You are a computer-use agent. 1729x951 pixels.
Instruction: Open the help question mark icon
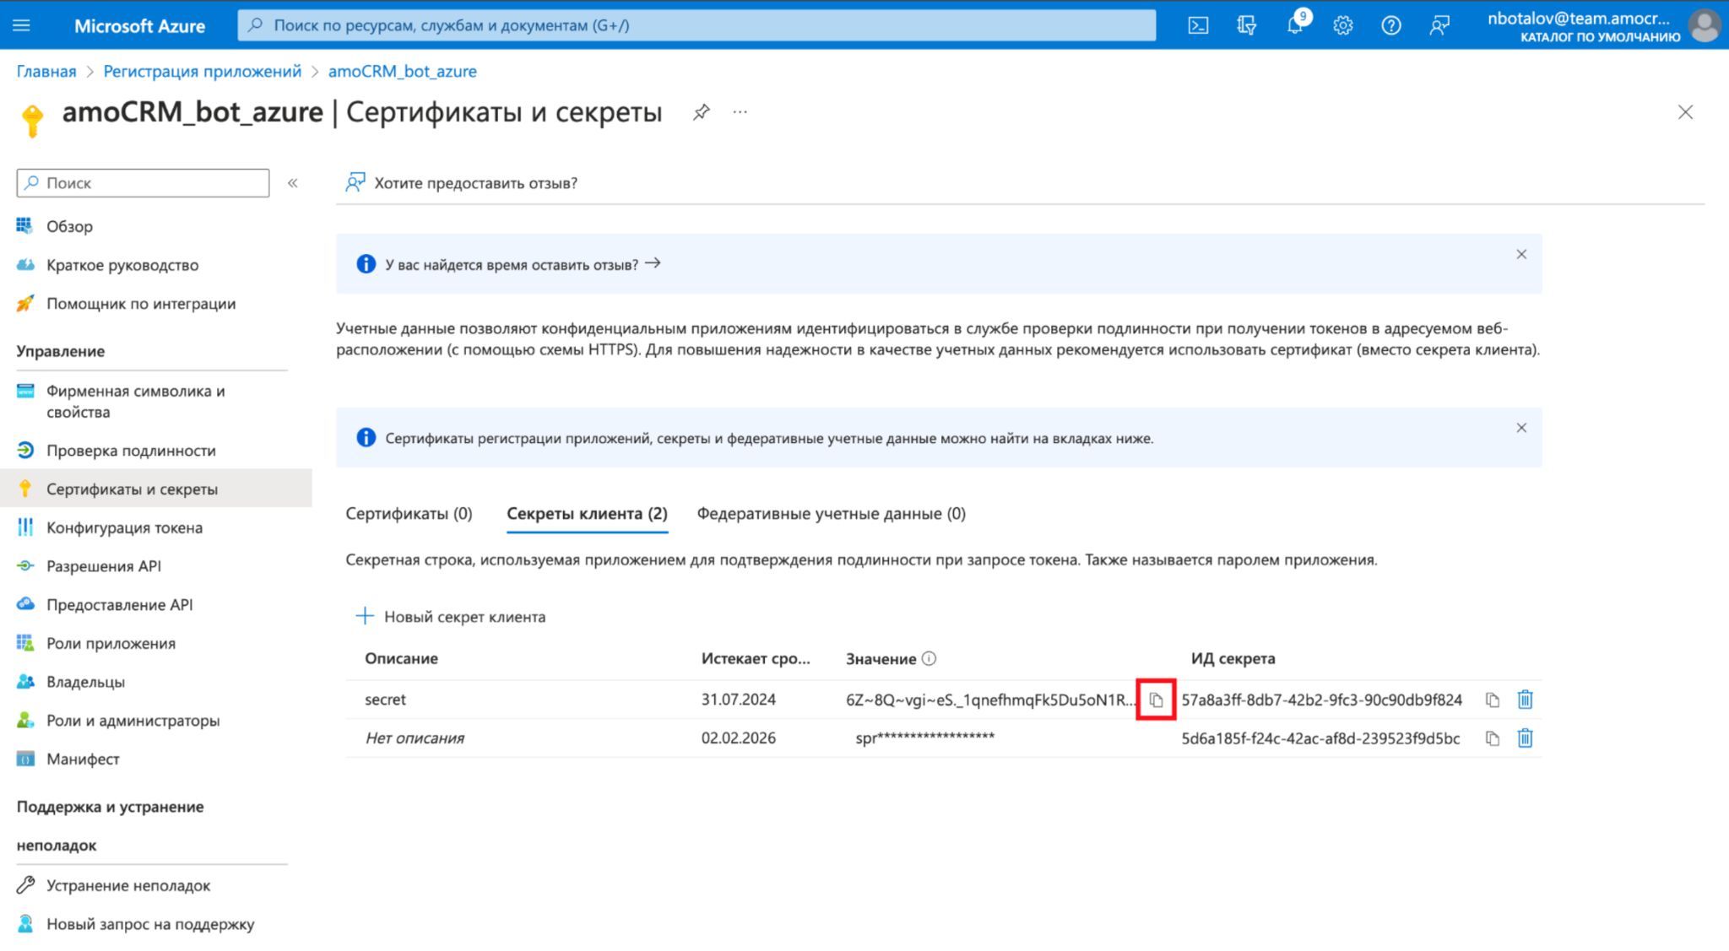(1390, 25)
